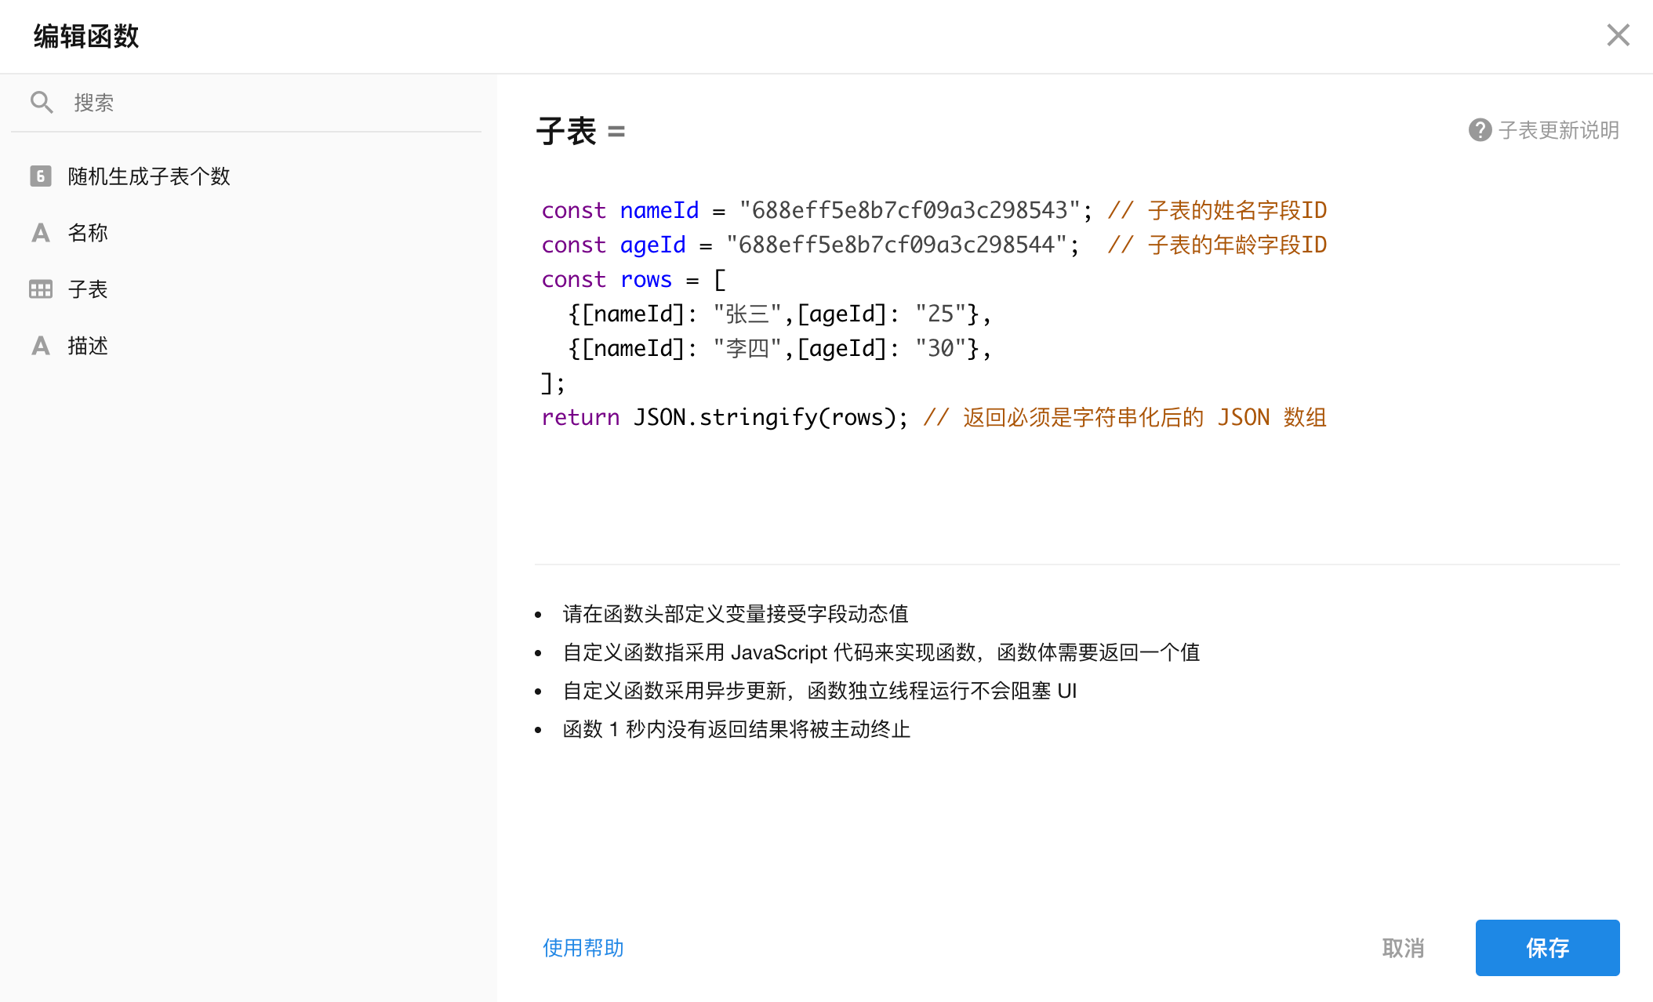Insert the 随机生成子表个数 field

coord(149,176)
